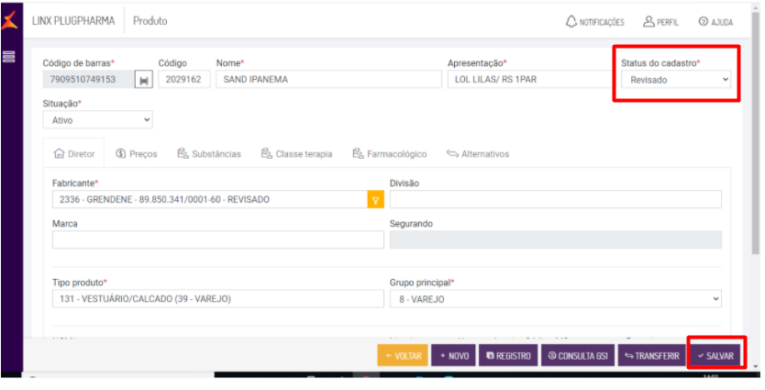This screenshot has height=390, width=765.
Task: Open Notificações bell icon
Action: click(594, 21)
